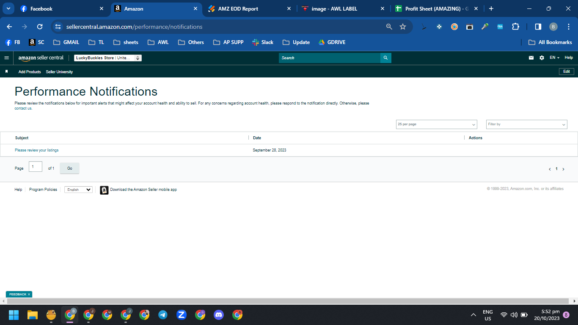Toggle the browser side panel icon

(x=538, y=27)
